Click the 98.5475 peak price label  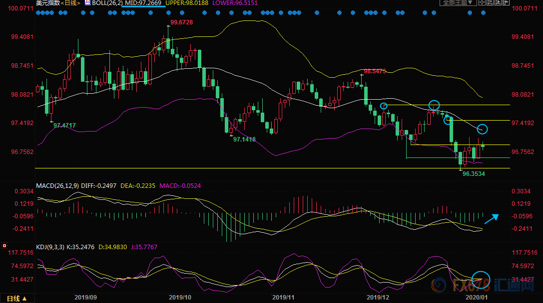click(x=375, y=71)
